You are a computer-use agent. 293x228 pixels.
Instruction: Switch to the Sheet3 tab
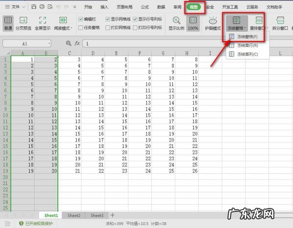point(97,215)
